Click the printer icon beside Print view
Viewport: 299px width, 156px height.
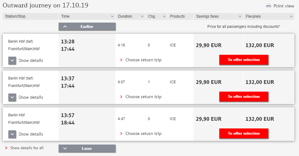269,6
